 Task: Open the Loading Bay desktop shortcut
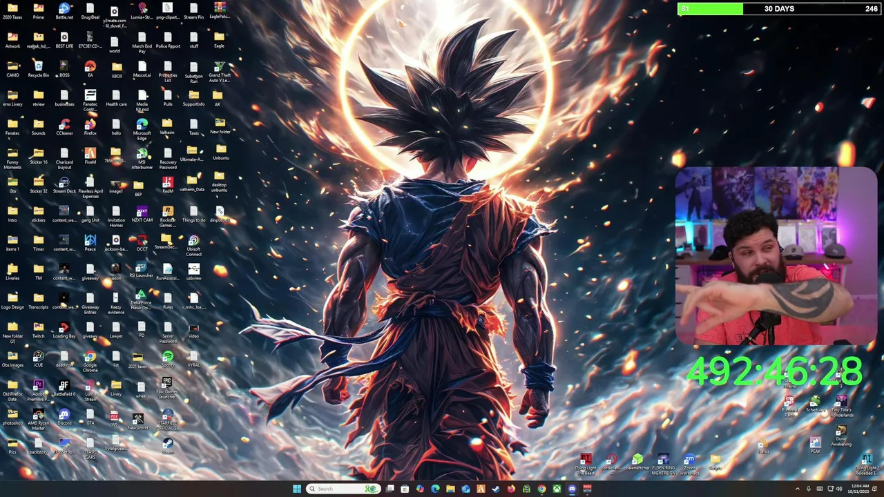(x=64, y=330)
